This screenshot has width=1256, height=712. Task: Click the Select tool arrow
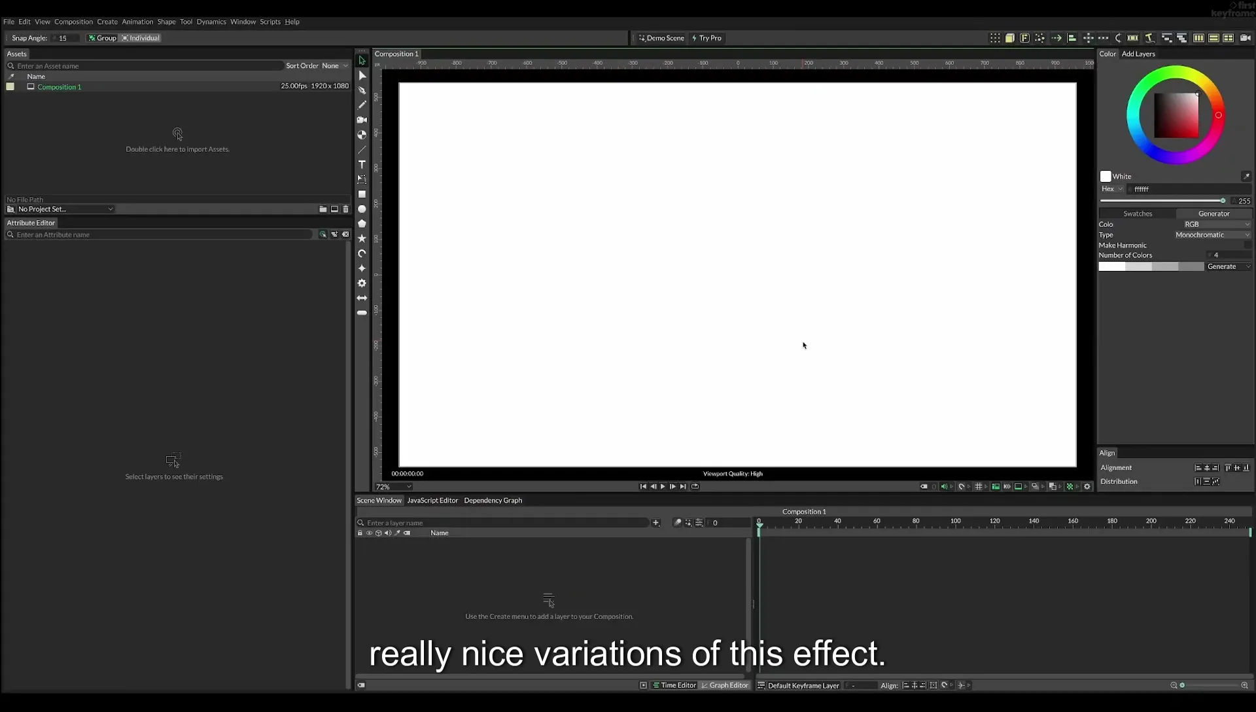(362, 60)
